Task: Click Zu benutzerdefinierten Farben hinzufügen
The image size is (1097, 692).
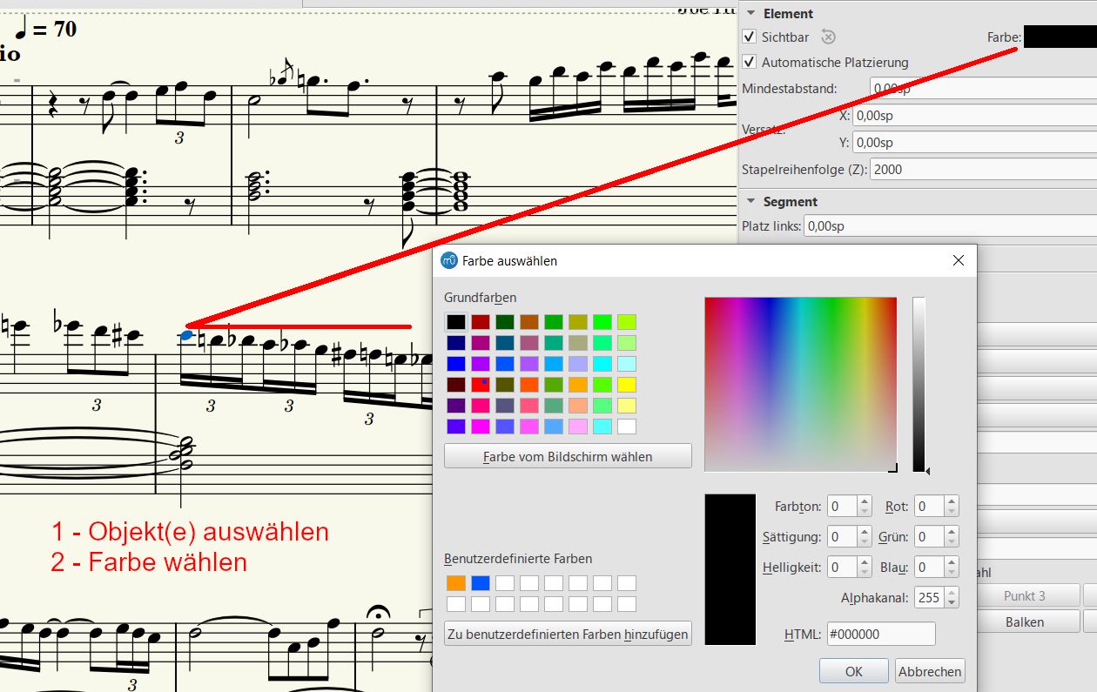Action: [x=568, y=634]
